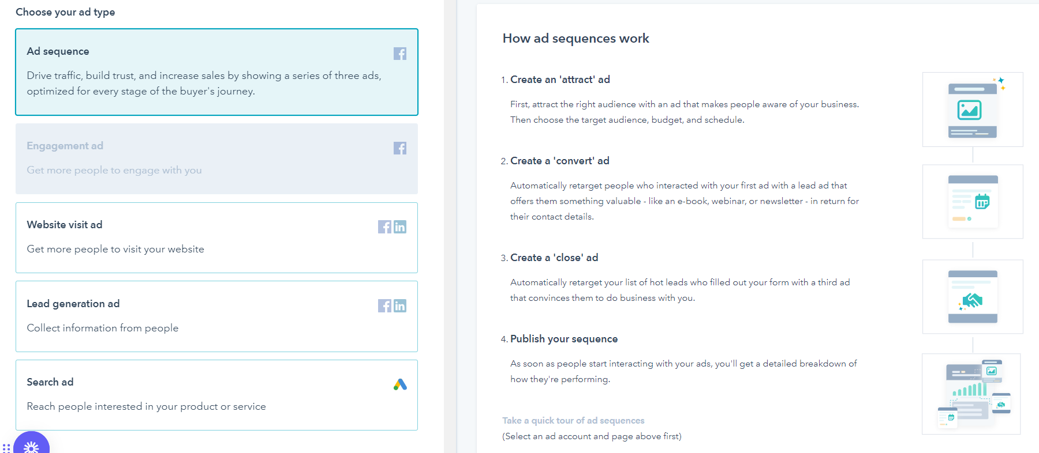Screen dimensions: 1039x453
Task: Click the 'close' ad handshake illustration
Action: click(973, 297)
